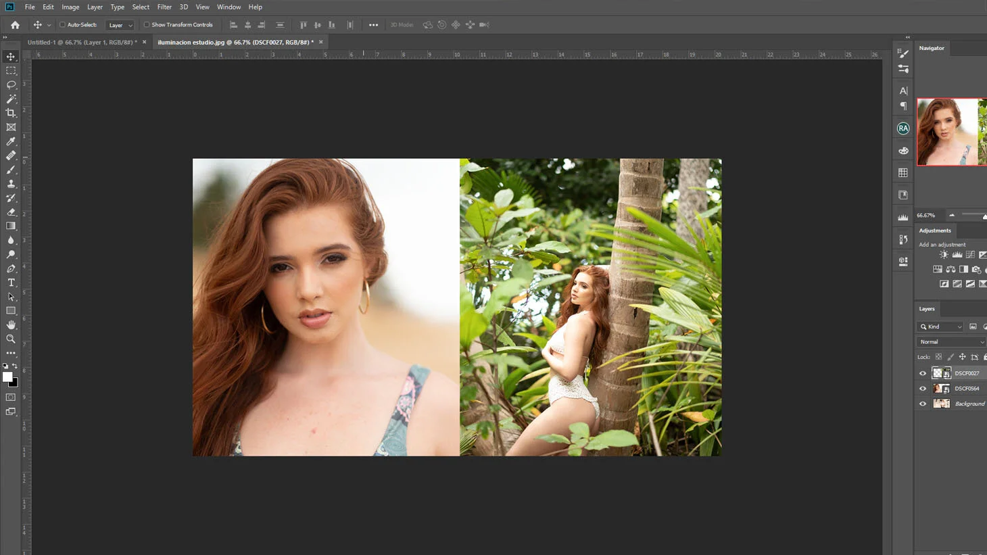This screenshot has width=987, height=555.
Task: Switch to the Untitled-1 document tab
Action: coord(81,41)
